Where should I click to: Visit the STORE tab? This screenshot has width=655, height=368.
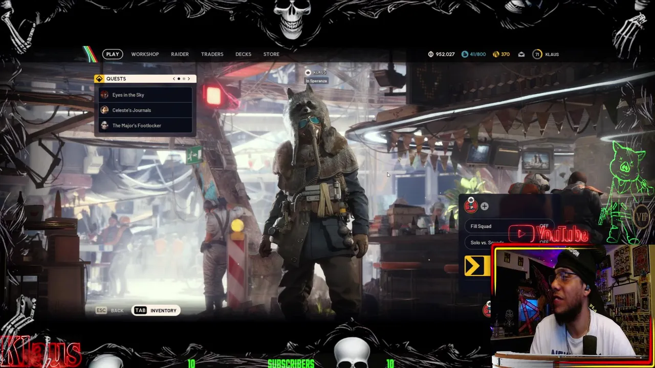coord(271,54)
